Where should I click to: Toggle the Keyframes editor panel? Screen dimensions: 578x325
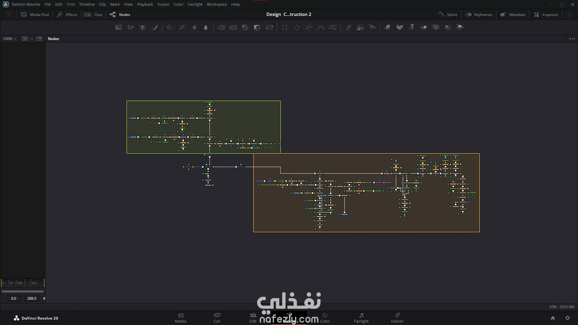click(479, 14)
